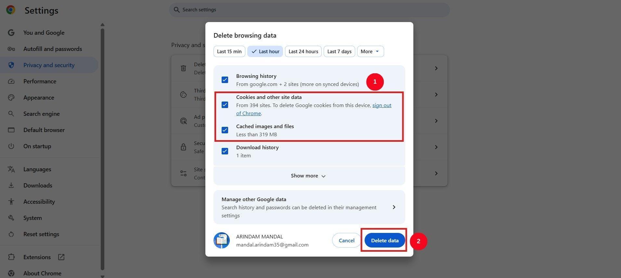Screen dimensions: 621x278
Task: Click the translate icon for Languages
Action: [x=11, y=169]
